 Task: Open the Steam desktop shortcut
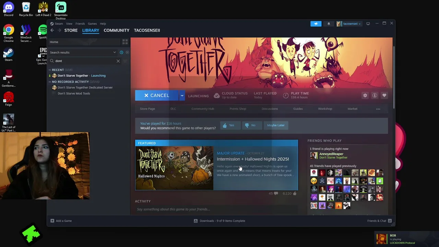pos(9,55)
